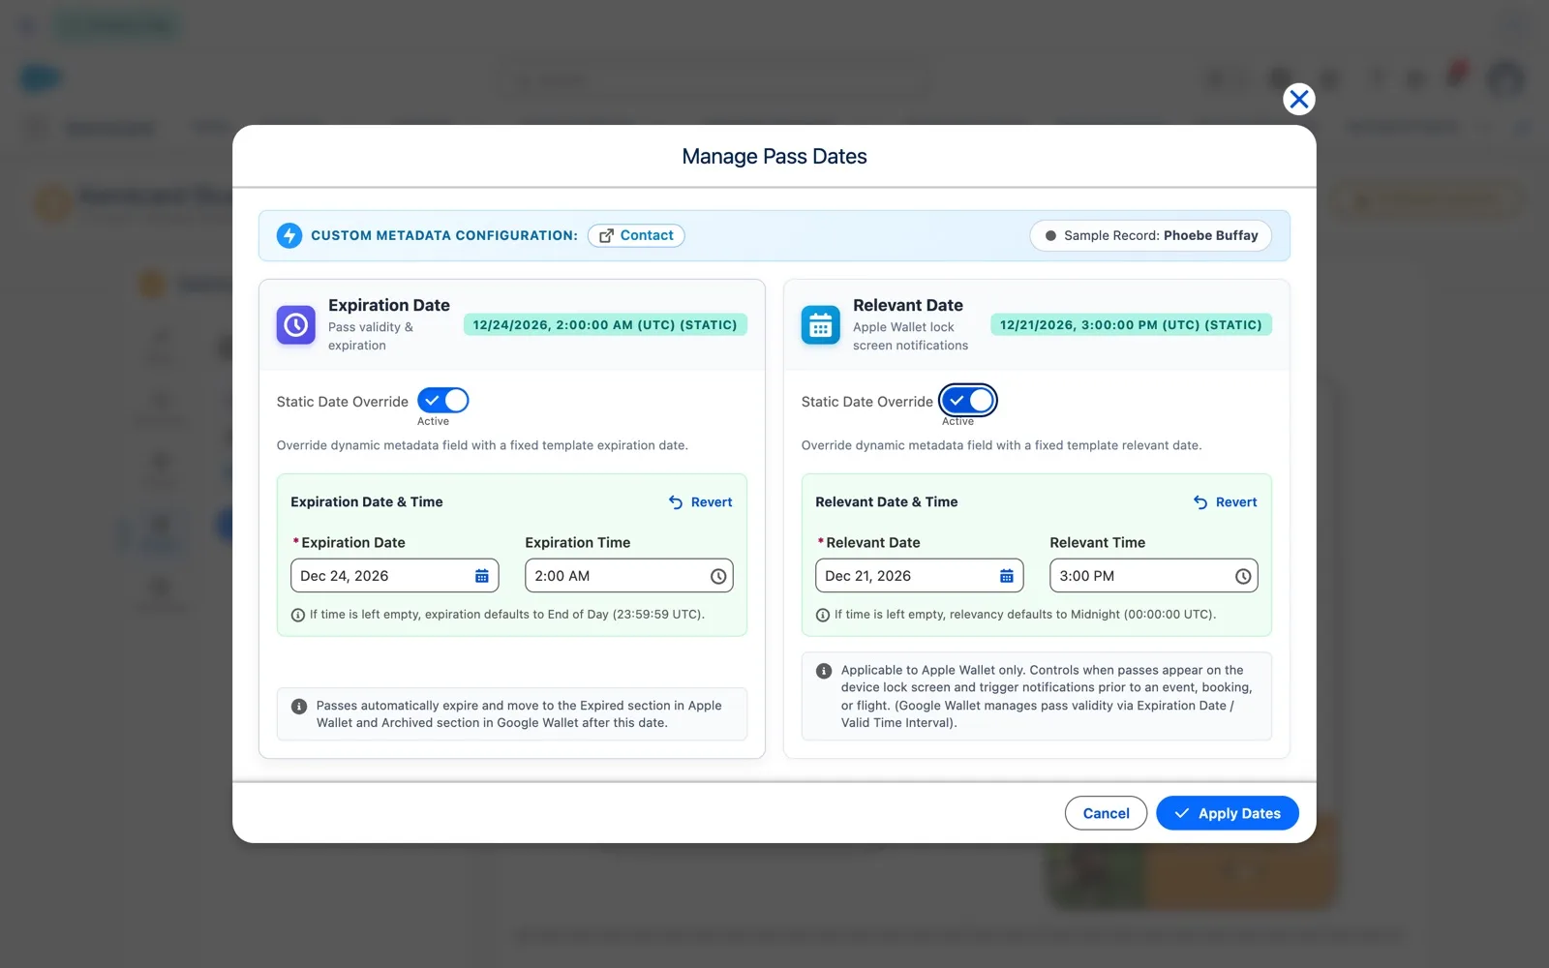Open the Contact metadata configuration link

tap(636, 235)
